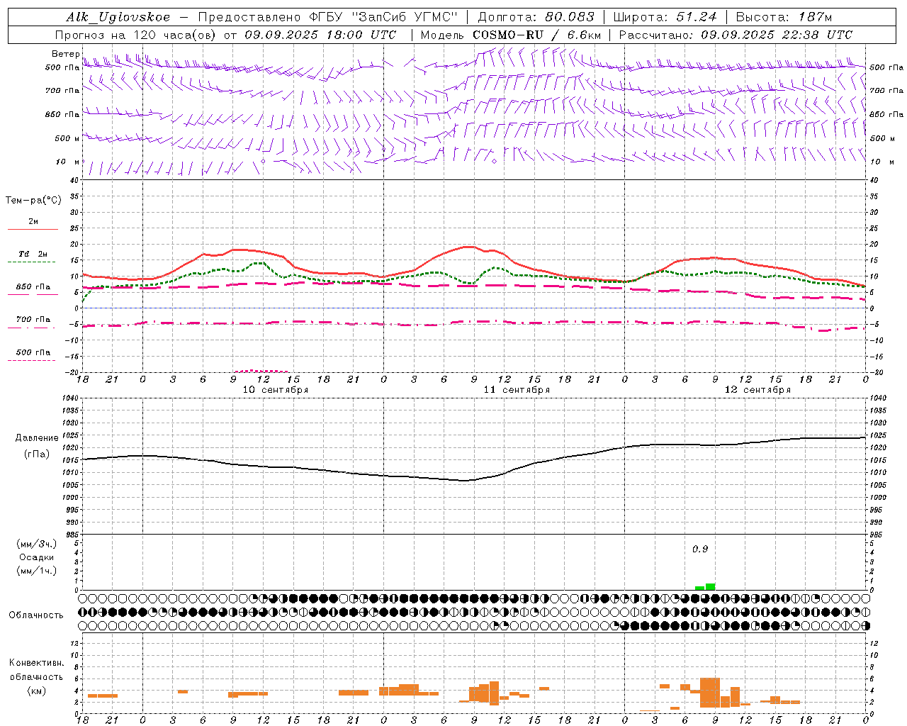The width and height of the screenshot is (907, 726).
Task: Click the Широта: 51.24 value
Action: pos(665,17)
